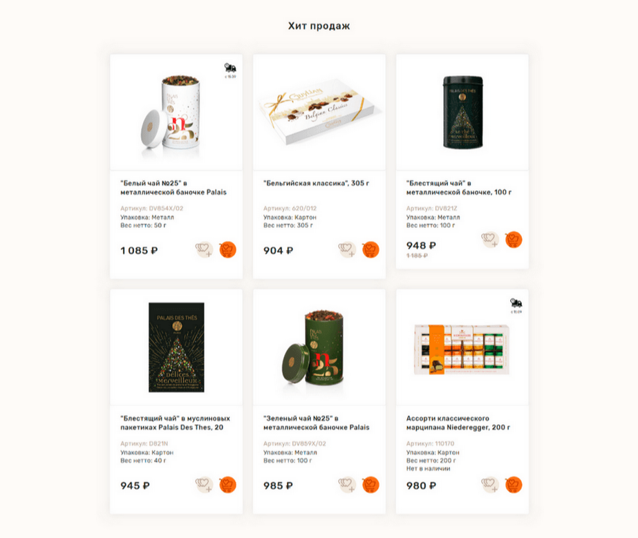
Task: Favorite the 948 ₽ "Блестящий чай" tin
Action: point(490,240)
